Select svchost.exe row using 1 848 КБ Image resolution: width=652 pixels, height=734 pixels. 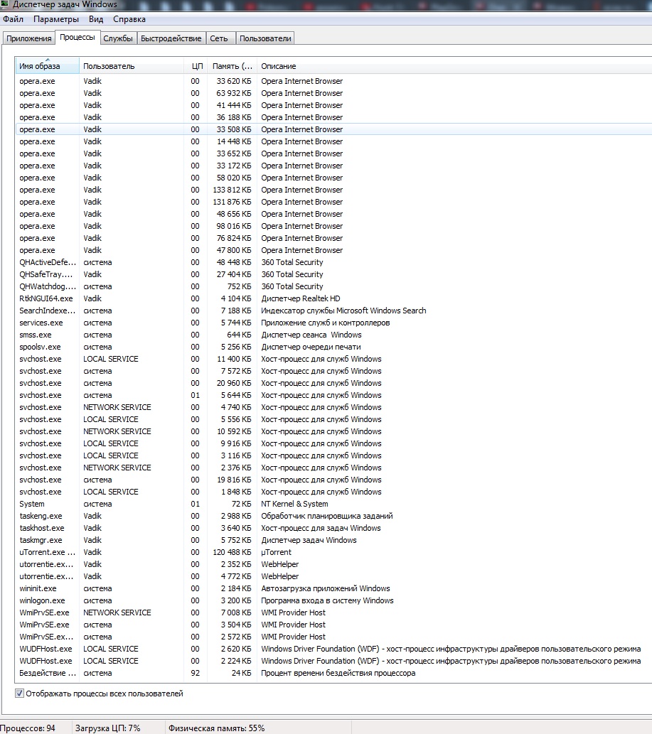tap(333, 492)
